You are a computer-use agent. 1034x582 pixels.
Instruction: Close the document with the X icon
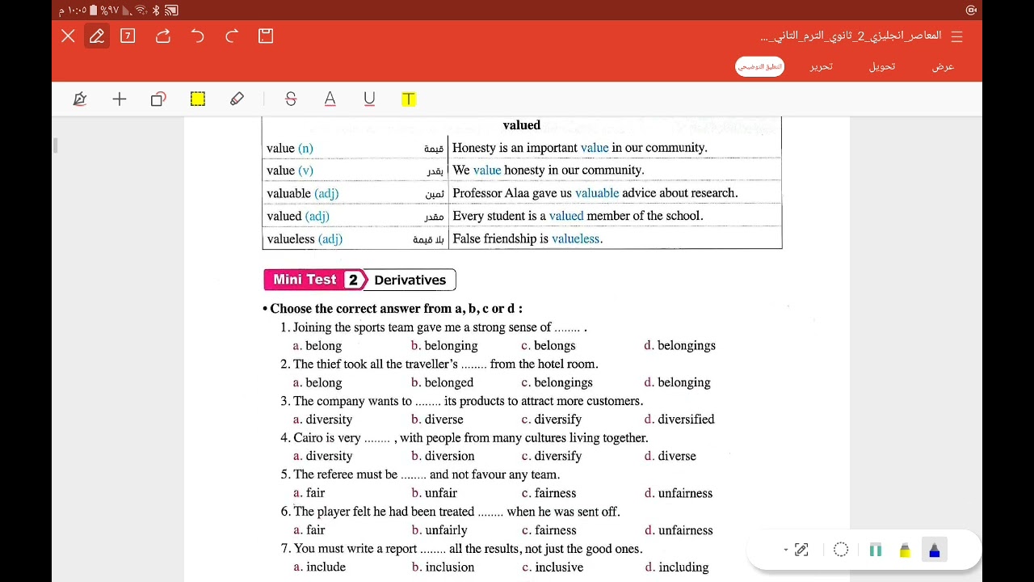point(68,36)
